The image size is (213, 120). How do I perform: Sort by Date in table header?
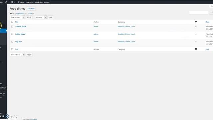coord(207,22)
